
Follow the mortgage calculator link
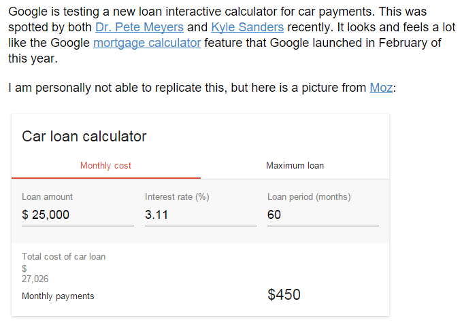coord(147,43)
